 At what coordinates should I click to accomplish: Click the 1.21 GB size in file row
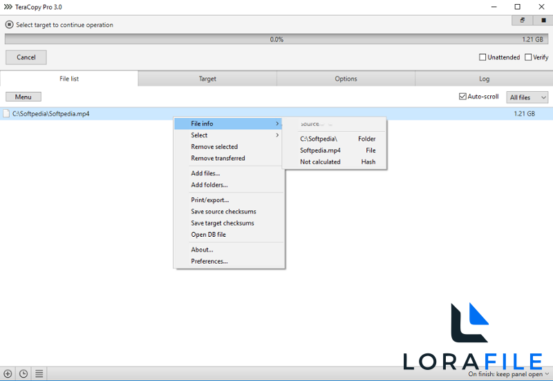[x=525, y=114]
